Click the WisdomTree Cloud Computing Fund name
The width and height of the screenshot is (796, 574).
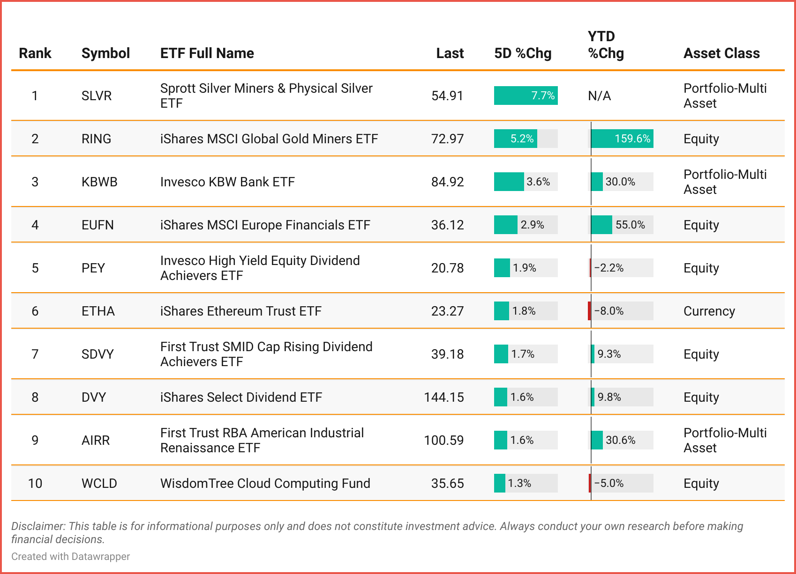(x=265, y=483)
